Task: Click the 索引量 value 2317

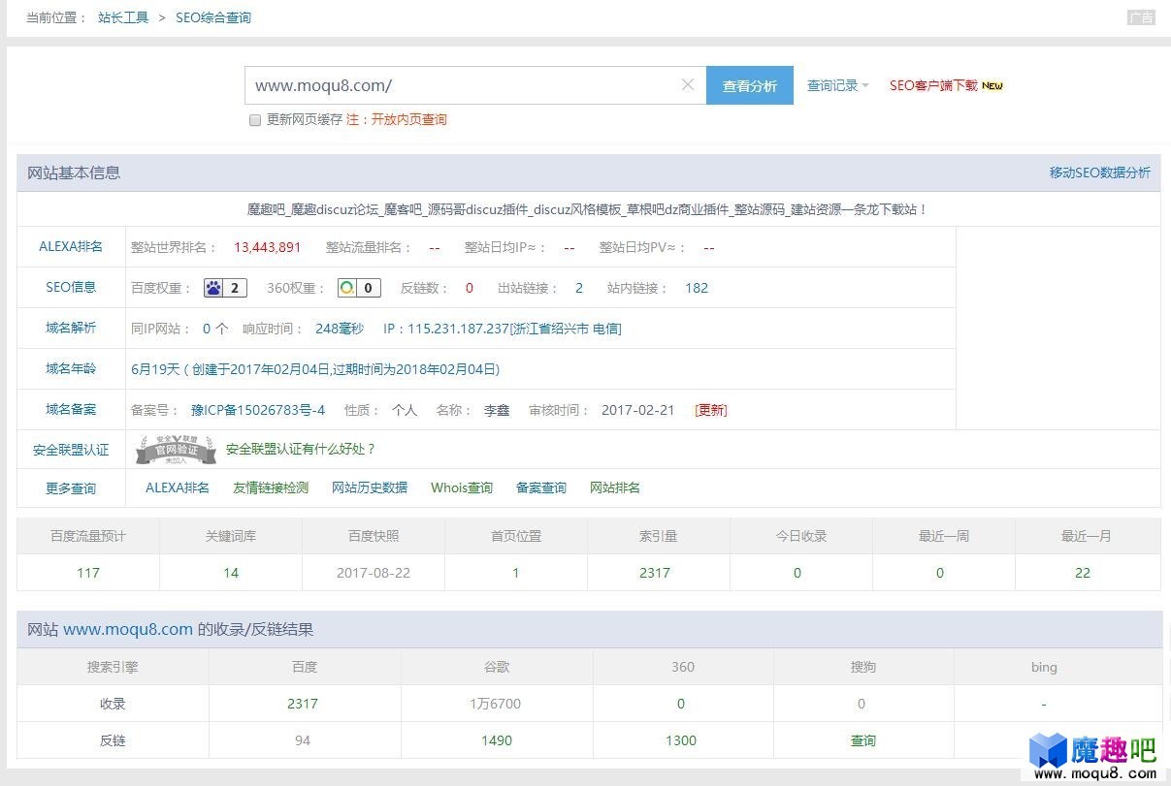Action: point(655,573)
